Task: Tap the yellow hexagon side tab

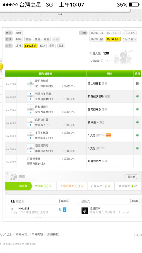Action: (x=2, y=66)
